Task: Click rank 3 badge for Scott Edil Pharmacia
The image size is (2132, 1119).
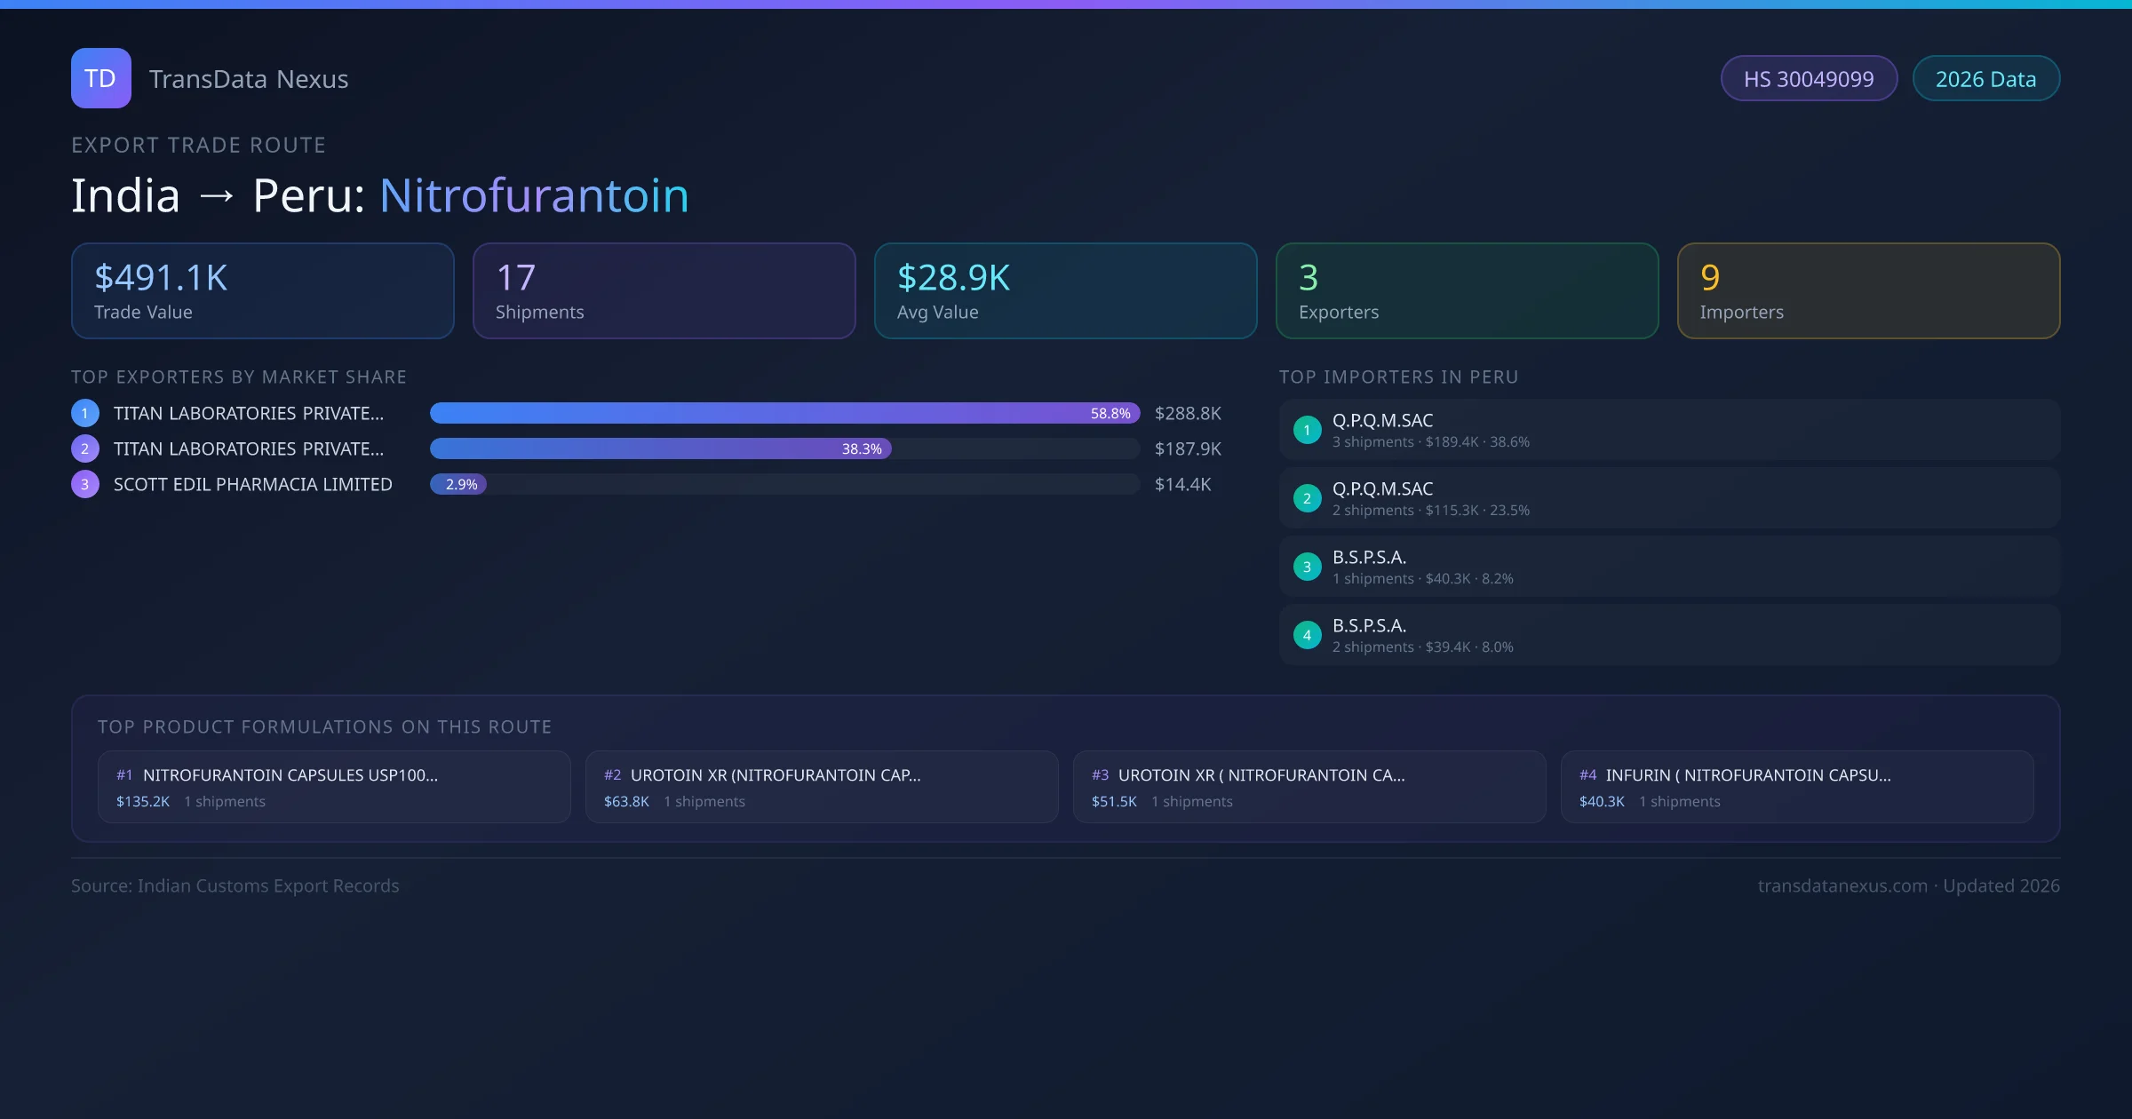Action: pyautogui.click(x=84, y=484)
